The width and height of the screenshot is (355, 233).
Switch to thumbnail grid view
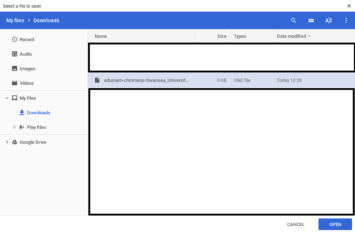tap(311, 20)
